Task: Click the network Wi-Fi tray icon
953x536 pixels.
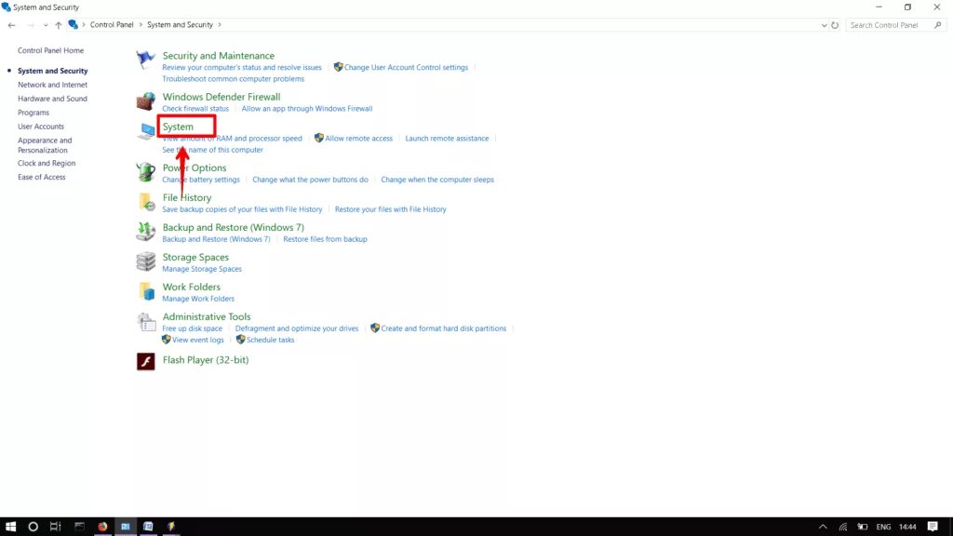Action: [x=842, y=527]
